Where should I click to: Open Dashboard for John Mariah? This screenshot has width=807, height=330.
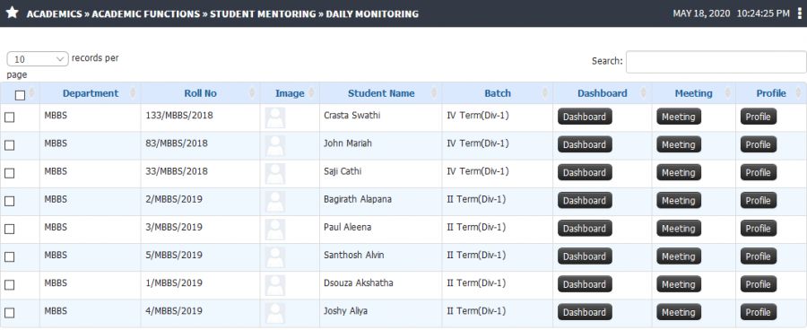click(x=585, y=144)
